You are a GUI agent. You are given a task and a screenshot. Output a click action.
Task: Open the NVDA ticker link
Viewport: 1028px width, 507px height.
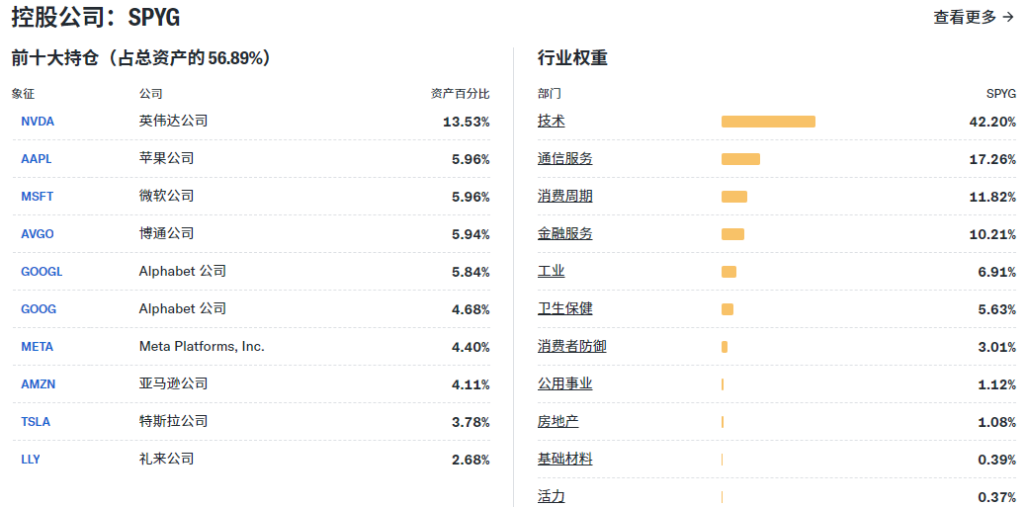(x=38, y=122)
